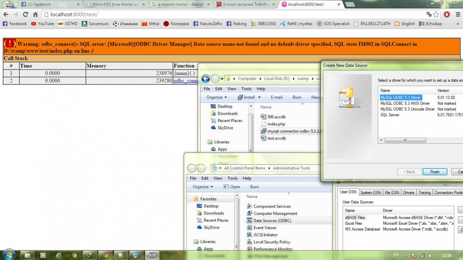Open the Organize dropdown in the wamp Explorer
This screenshot has height=260, width=463.
(217, 97)
